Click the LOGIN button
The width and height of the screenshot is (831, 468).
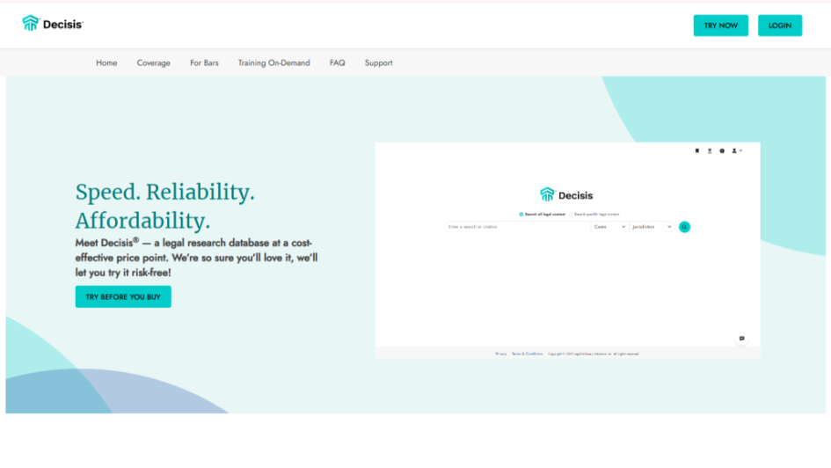pos(780,26)
